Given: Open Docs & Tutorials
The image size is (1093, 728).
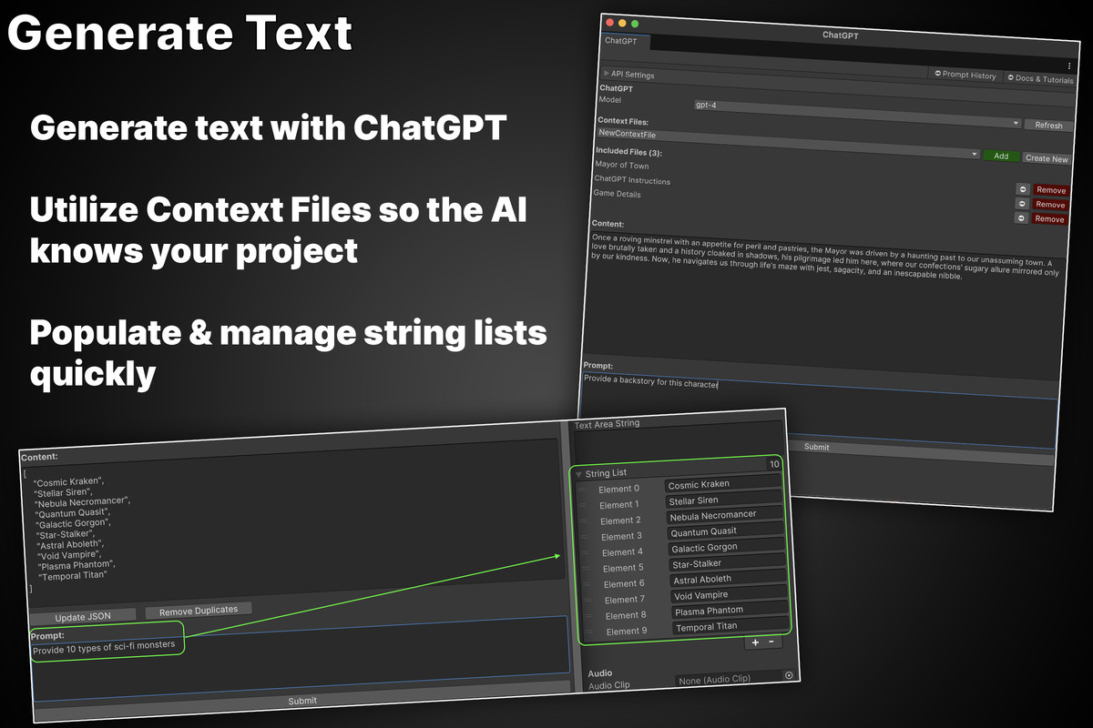Looking at the screenshot, I should [1039, 79].
